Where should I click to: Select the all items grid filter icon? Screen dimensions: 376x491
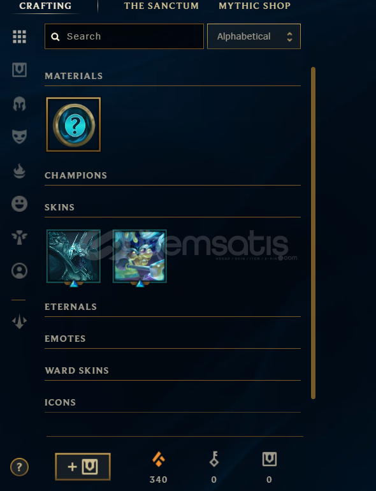[x=19, y=36]
